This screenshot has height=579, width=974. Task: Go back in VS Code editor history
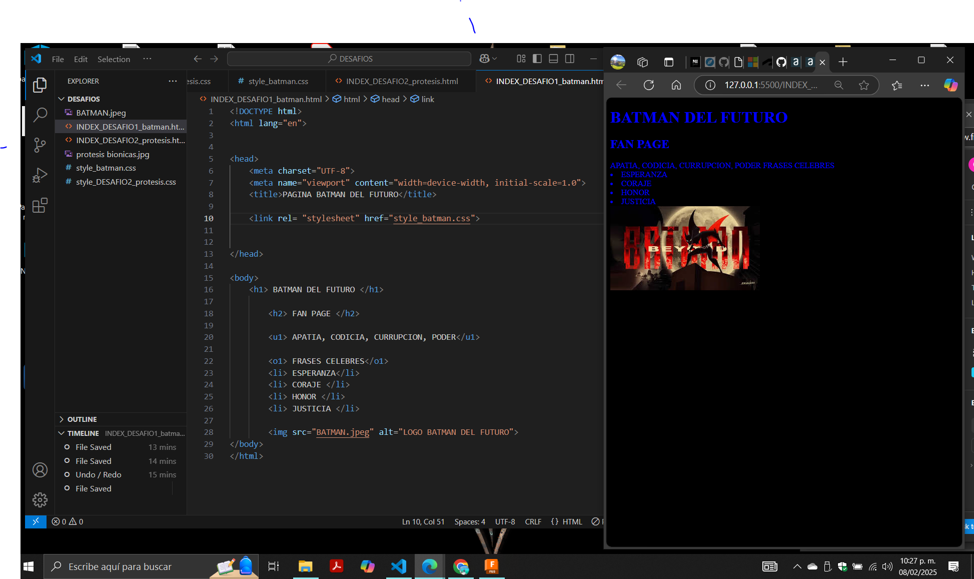[198, 59]
